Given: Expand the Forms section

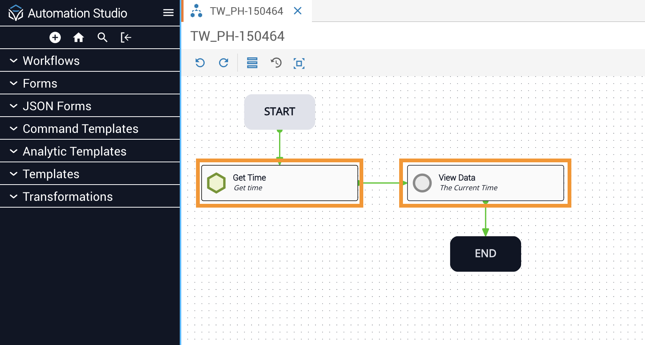Looking at the screenshot, I should pyautogui.click(x=40, y=83).
